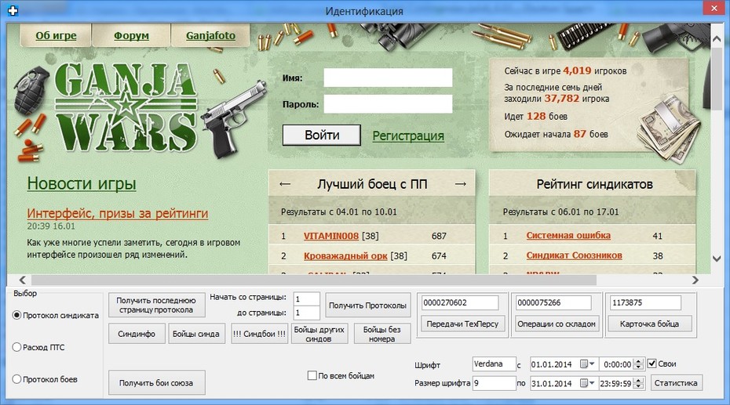730x405 pixels.
Task: Click the Получить бои союза button
Action: [156, 383]
